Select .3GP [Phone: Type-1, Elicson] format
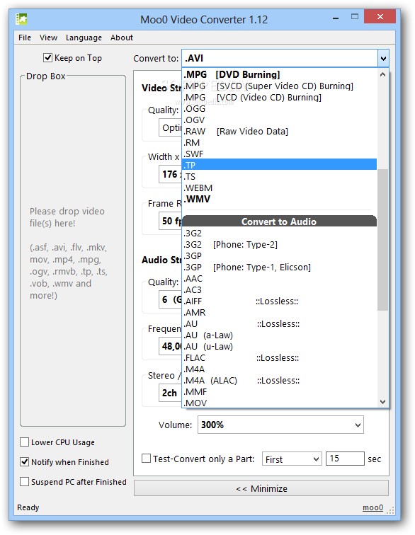The image size is (415, 535). tap(280, 267)
